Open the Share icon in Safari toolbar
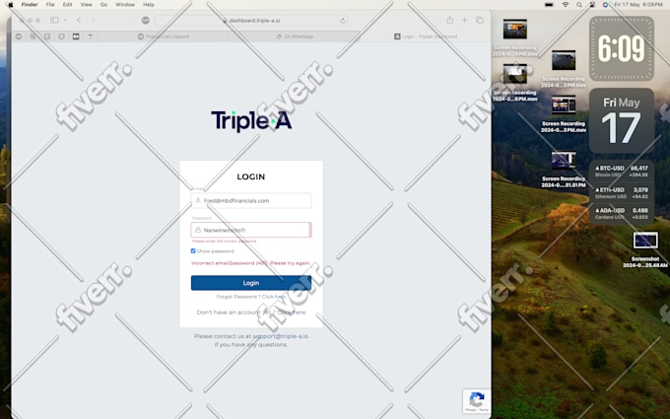This screenshot has height=419, width=670. tap(450, 20)
